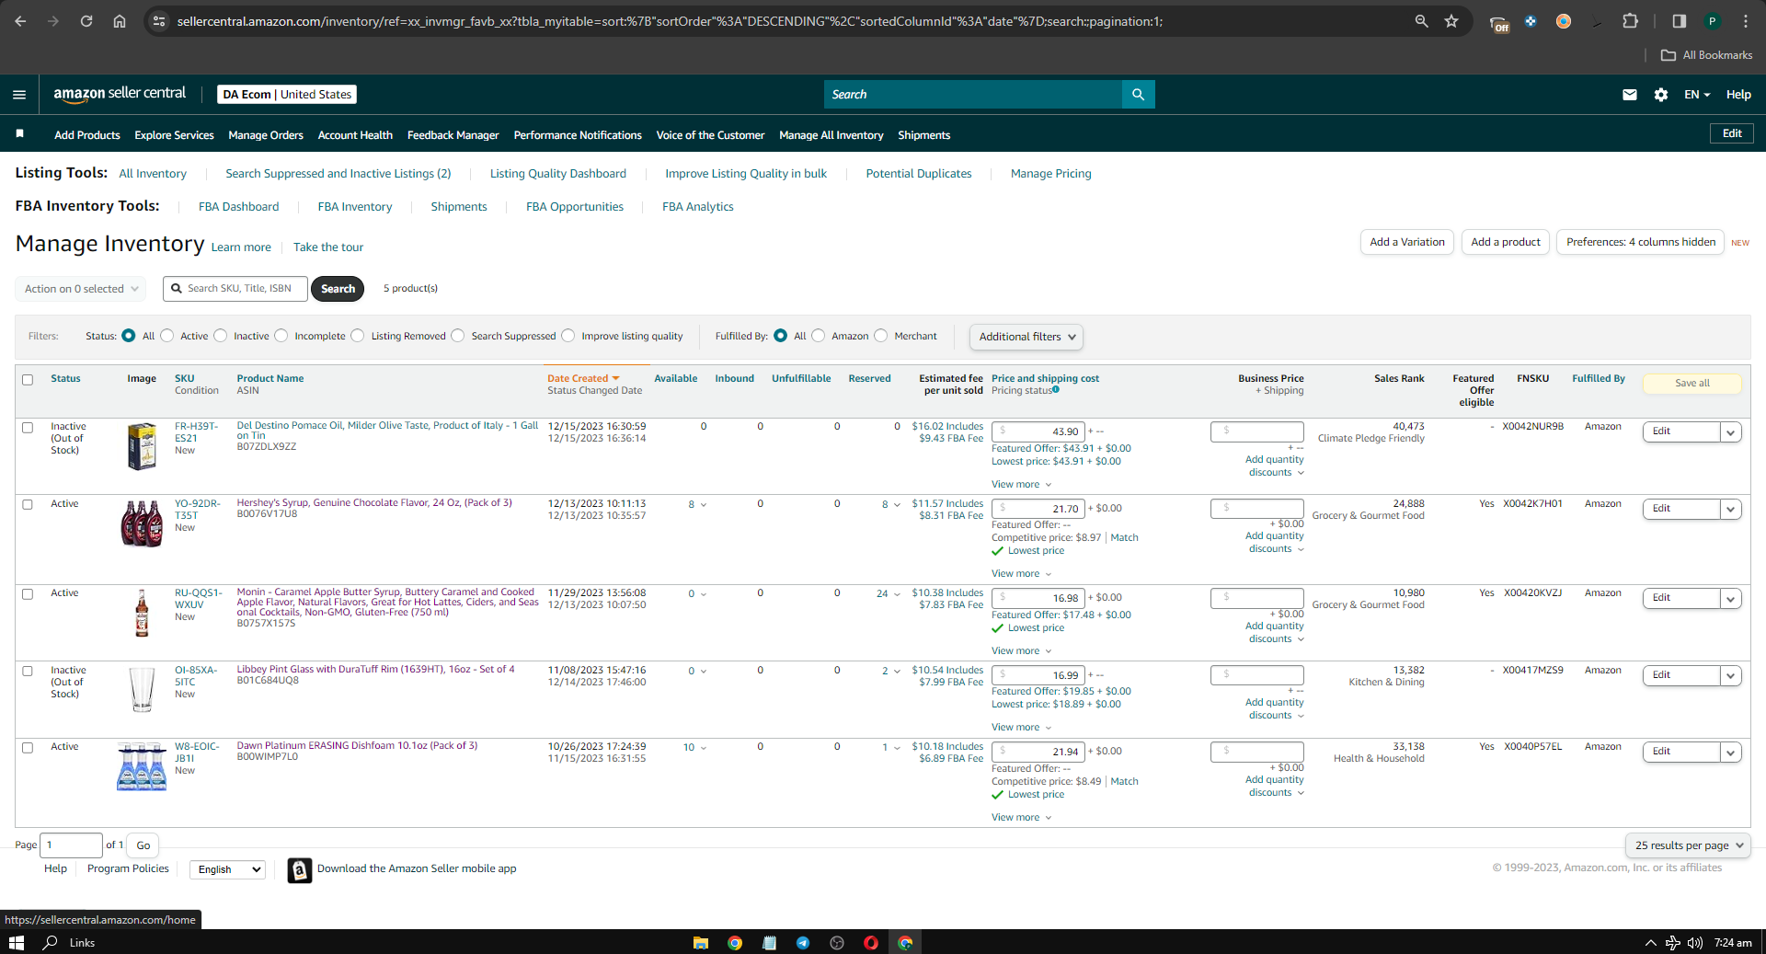The image size is (1766, 954).
Task: Click the Add a product button
Action: pyautogui.click(x=1506, y=242)
